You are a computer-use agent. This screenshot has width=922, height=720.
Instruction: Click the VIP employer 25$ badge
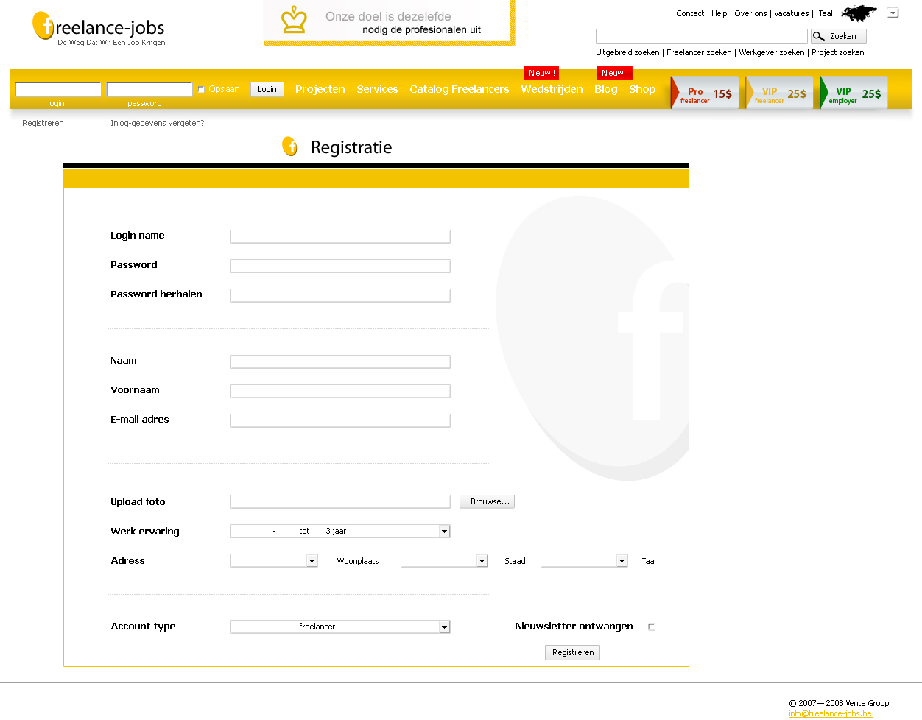(854, 93)
